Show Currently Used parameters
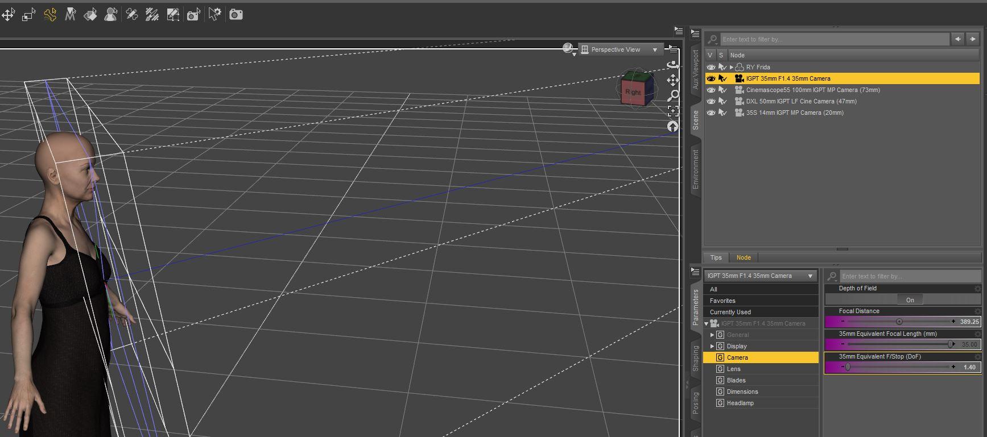The height and width of the screenshot is (437, 987). (761, 312)
